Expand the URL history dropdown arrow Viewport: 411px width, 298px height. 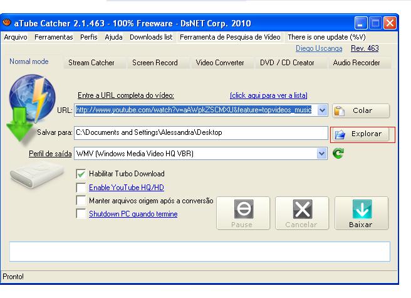322,110
